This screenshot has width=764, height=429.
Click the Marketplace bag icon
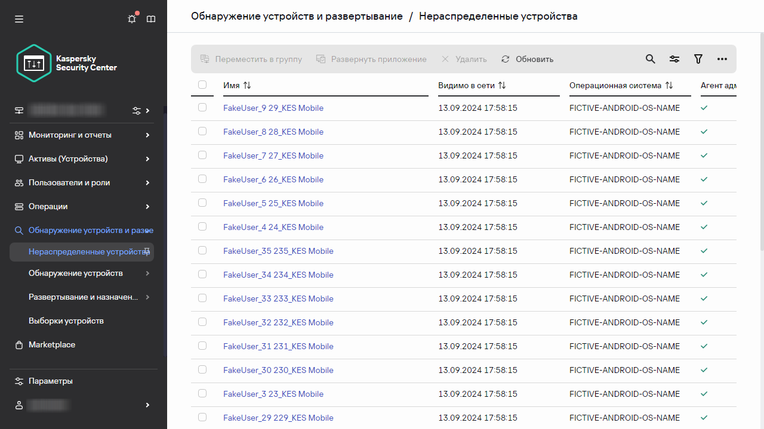pos(19,345)
